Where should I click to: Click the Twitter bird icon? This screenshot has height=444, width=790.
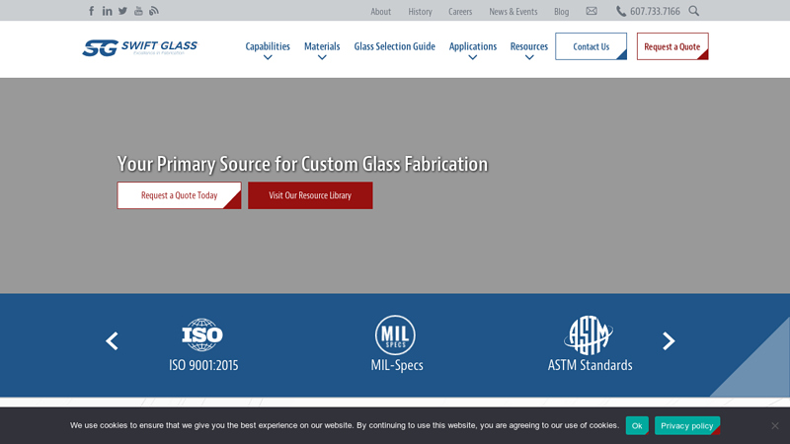pos(122,11)
